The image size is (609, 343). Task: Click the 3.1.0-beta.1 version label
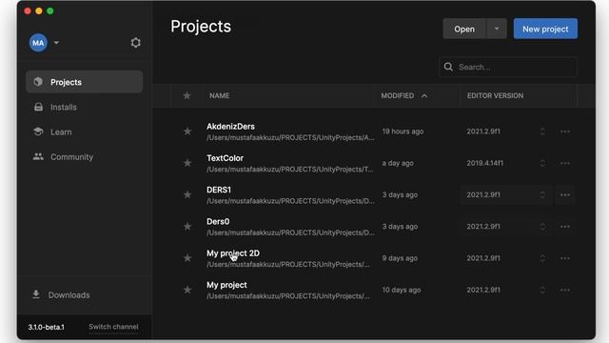coord(46,327)
